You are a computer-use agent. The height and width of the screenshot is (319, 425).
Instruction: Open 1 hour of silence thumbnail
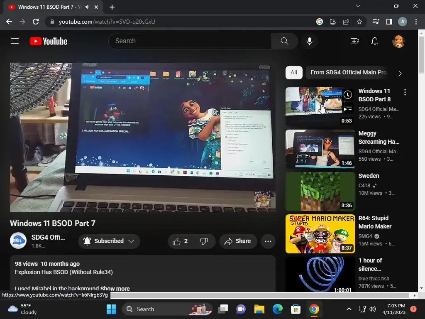tap(320, 274)
